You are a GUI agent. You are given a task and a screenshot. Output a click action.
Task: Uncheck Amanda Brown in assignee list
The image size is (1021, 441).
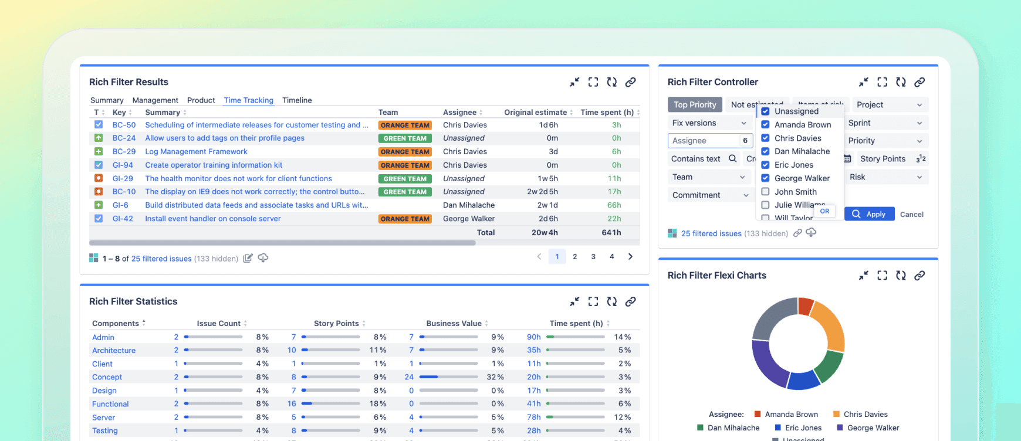coord(765,124)
